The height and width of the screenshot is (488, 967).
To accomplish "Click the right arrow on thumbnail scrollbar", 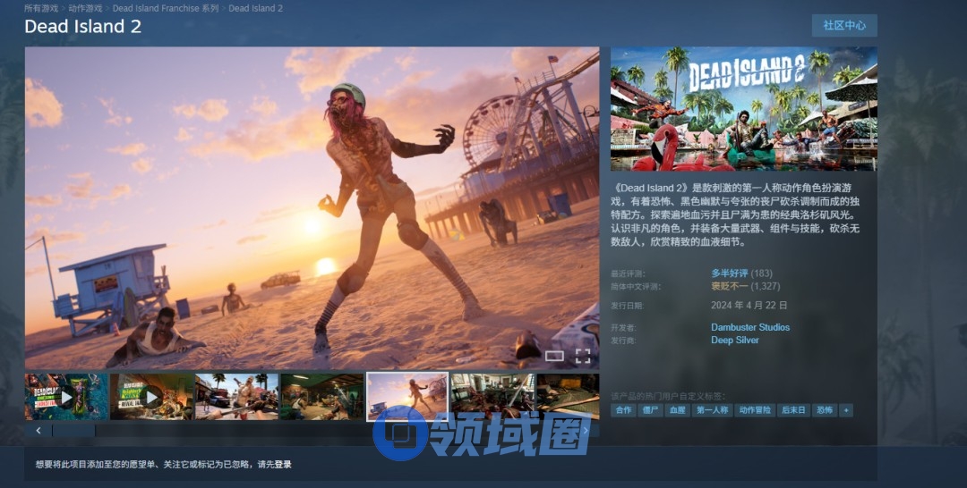I will point(586,431).
